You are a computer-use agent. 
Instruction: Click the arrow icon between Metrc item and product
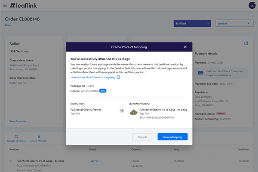[x=122, y=111]
